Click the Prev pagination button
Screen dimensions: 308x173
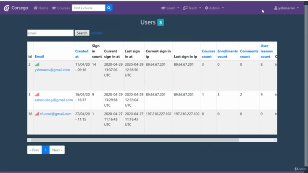(34, 150)
